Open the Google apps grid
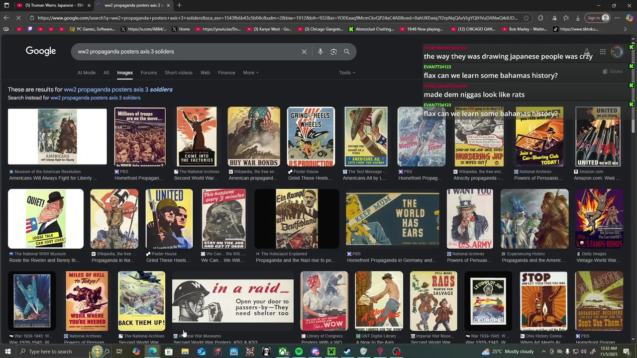Viewport: 637px width, 358px height. tap(603, 52)
